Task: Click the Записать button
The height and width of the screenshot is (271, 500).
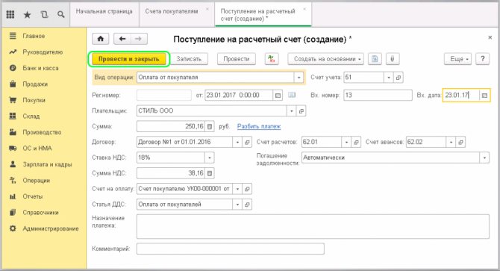Action: click(189, 59)
